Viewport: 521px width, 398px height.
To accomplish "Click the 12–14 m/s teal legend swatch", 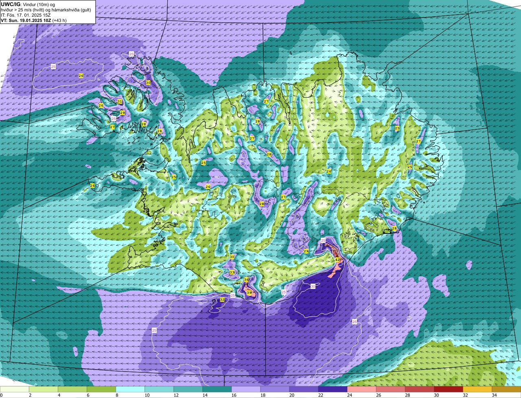I will (188, 389).
